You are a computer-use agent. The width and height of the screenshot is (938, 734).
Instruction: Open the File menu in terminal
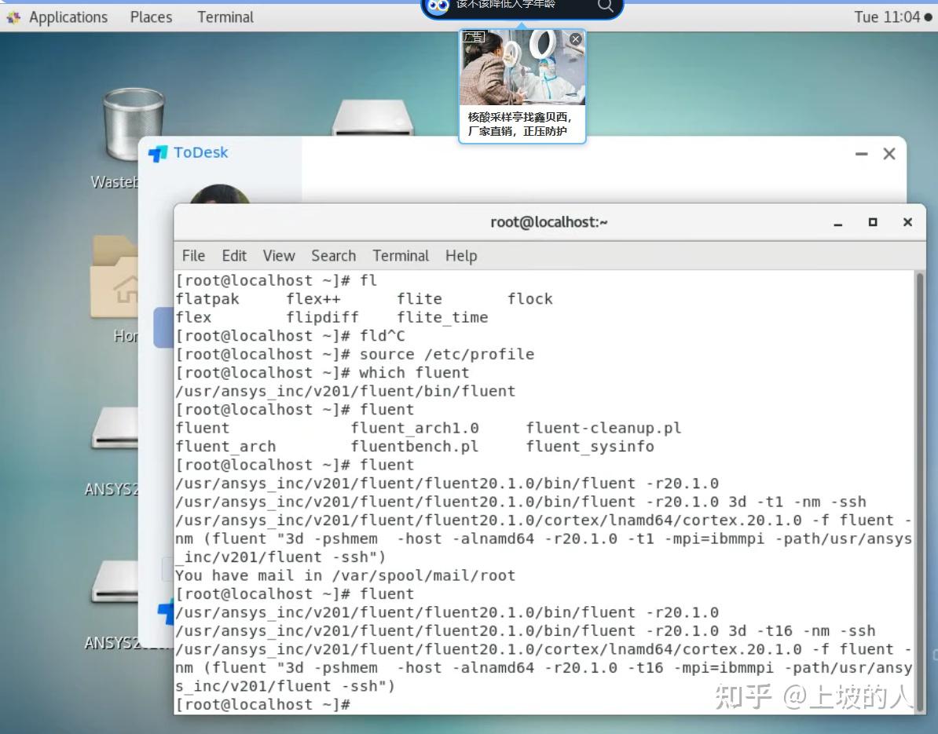(193, 256)
